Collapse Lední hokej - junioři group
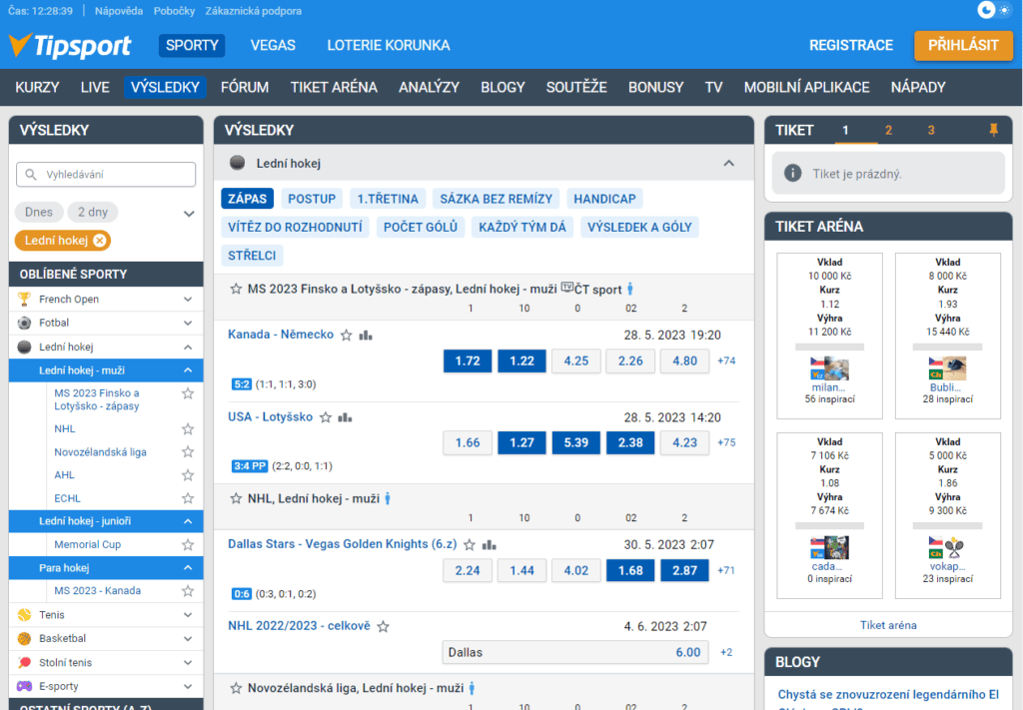This screenshot has height=710, width=1023. pyautogui.click(x=188, y=521)
